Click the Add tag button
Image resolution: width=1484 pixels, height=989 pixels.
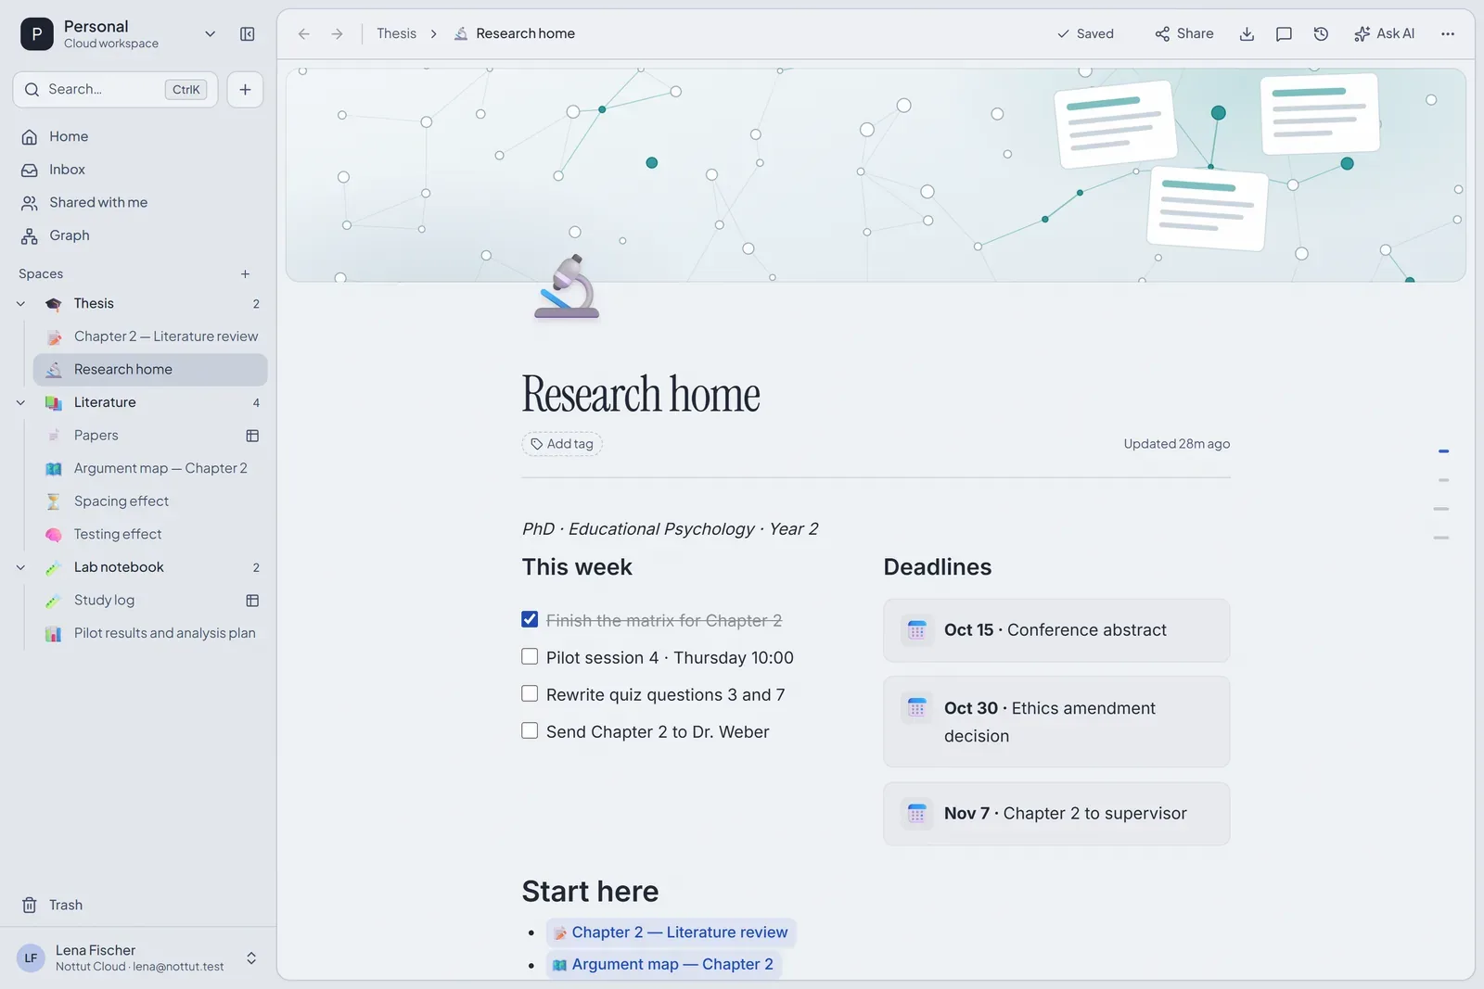point(562,445)
